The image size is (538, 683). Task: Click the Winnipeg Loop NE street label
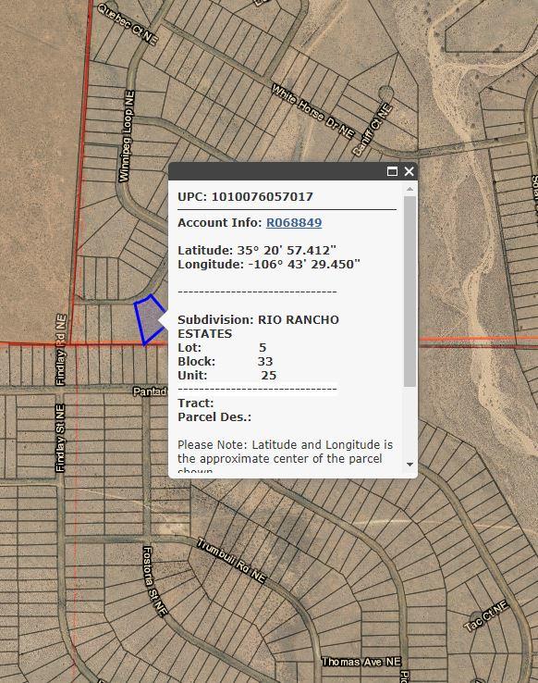click(127, 136)
